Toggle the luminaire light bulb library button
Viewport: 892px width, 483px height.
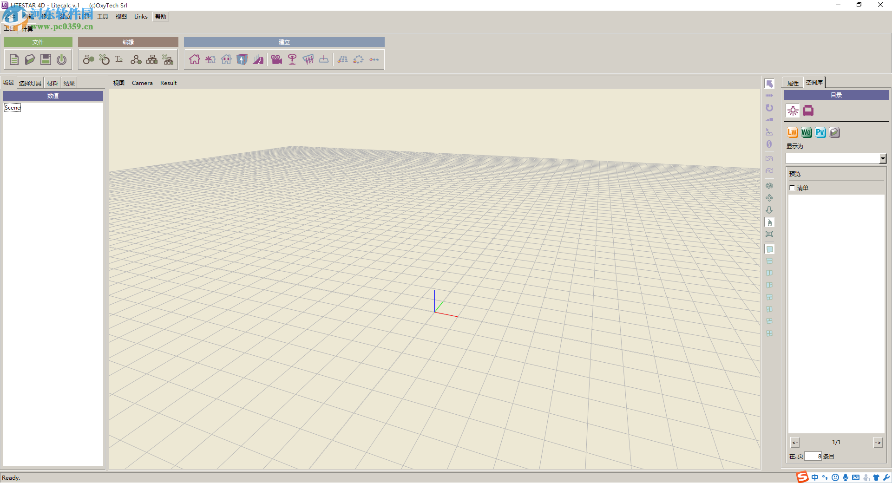click(x=793, y=111)
